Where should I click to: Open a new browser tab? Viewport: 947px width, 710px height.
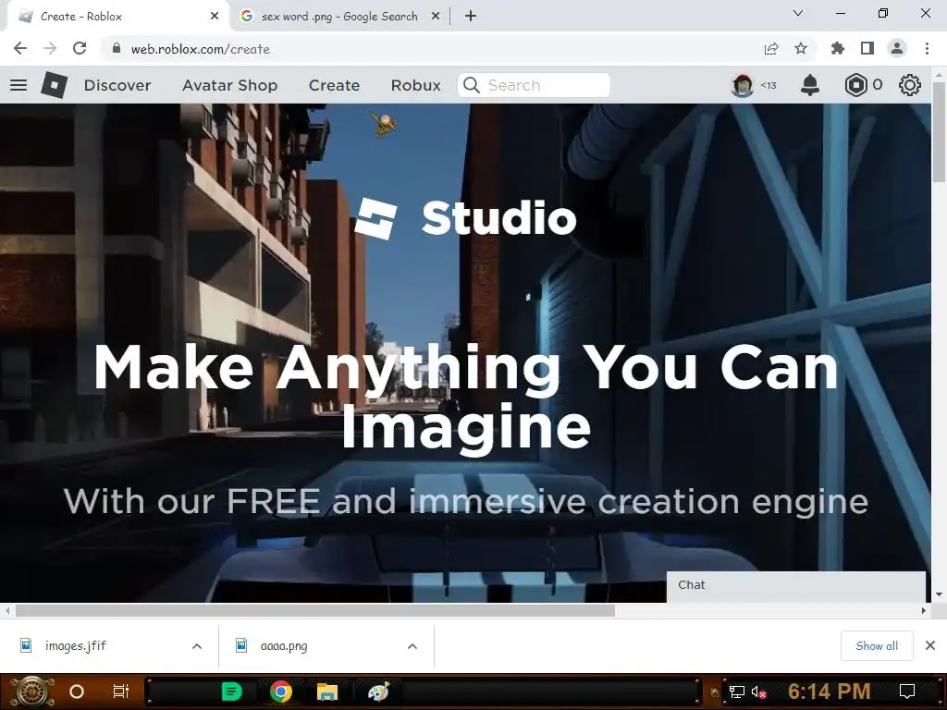pyautogui.click(x=471, y=17)
